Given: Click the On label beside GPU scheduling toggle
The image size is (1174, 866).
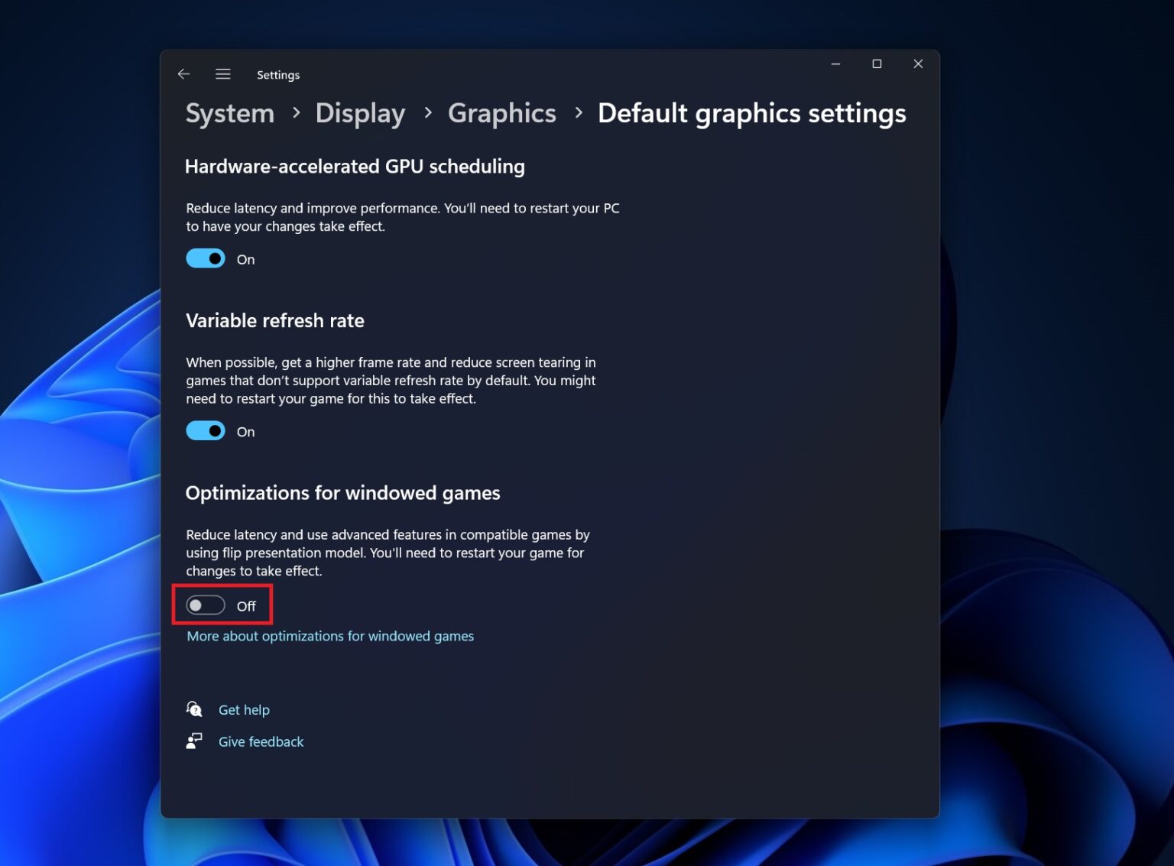Looking at the screenshot, I should point(245,259).
